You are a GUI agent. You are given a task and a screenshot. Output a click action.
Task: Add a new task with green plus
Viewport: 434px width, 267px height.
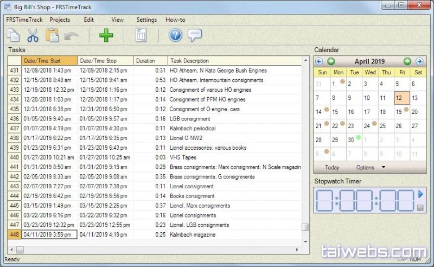pos(106,36)
